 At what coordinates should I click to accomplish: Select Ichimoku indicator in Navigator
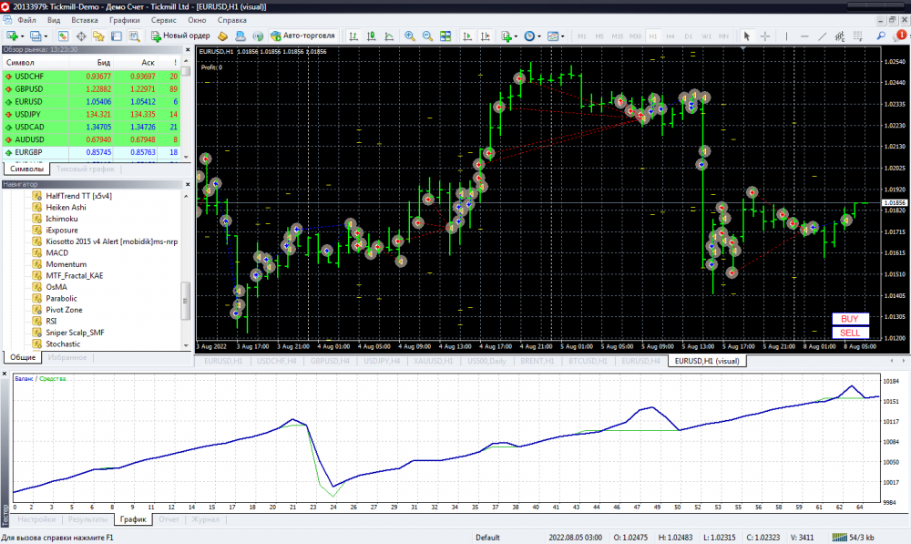[x=62, y=219]
